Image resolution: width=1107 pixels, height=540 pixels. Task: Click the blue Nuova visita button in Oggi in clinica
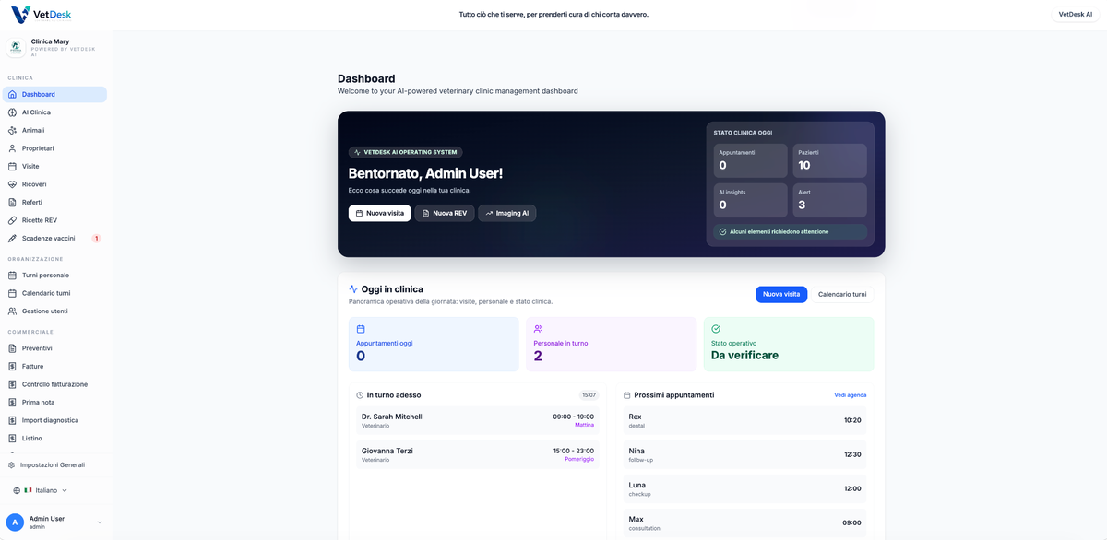coord(781,294)
